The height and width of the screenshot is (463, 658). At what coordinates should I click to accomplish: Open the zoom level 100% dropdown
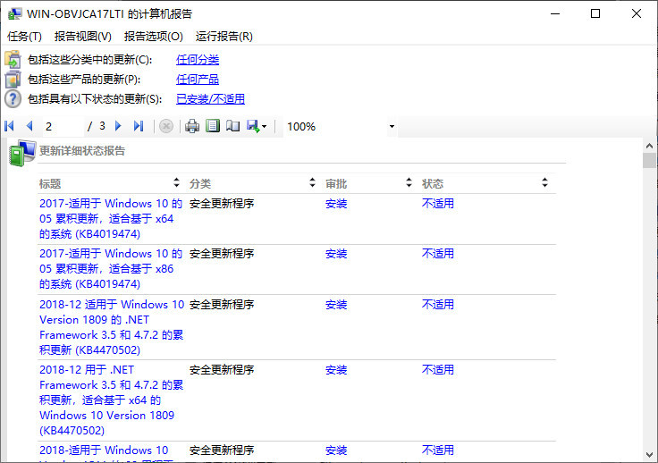392,127
